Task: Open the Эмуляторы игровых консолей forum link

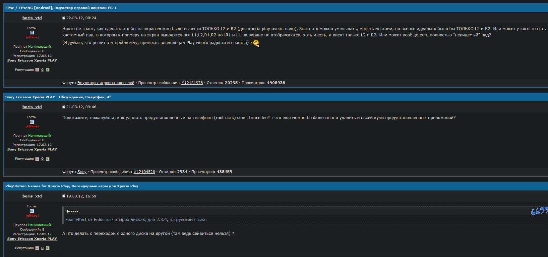Action: point(106,83)
